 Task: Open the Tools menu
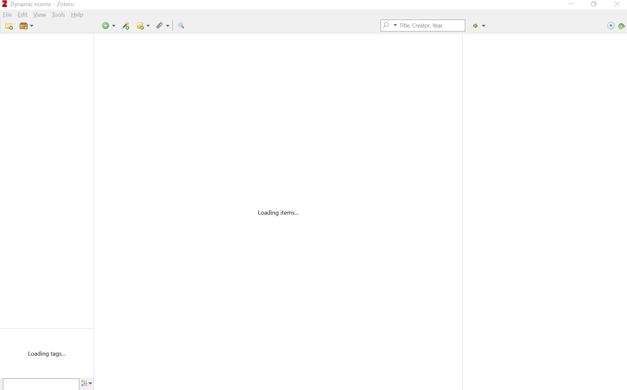pyautogui.click(x=58, y=15)
